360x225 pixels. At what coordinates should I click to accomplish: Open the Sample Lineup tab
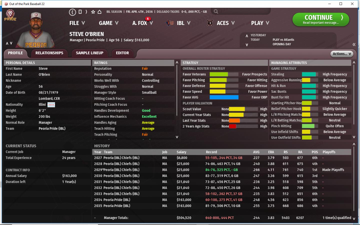tap(90, 53)
